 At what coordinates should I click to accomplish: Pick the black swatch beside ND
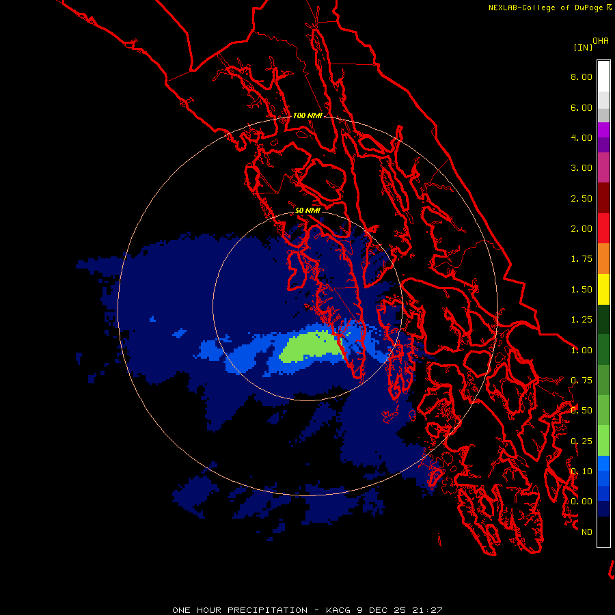603,532
